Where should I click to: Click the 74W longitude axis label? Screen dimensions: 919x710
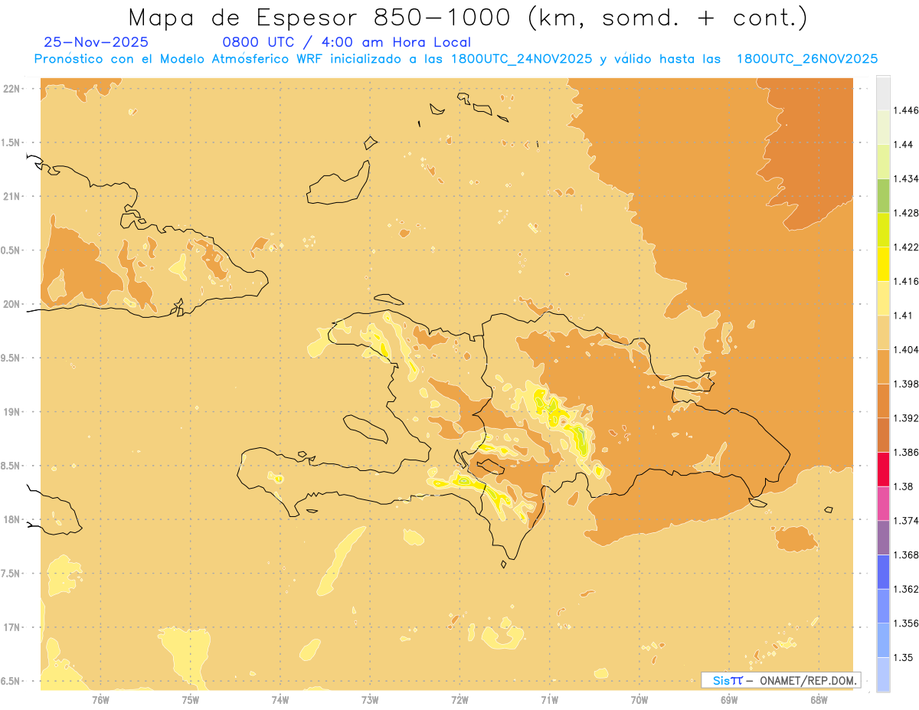280,699
